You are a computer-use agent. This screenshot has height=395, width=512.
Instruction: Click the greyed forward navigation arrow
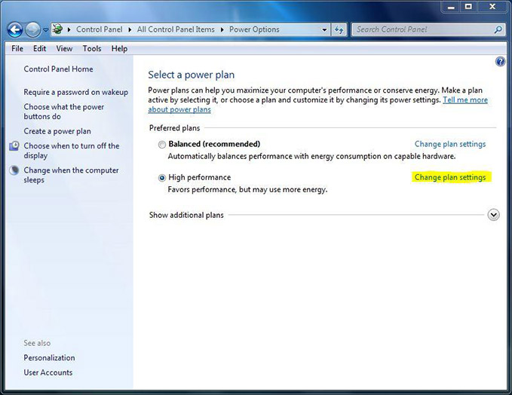(x=33, y=30)
